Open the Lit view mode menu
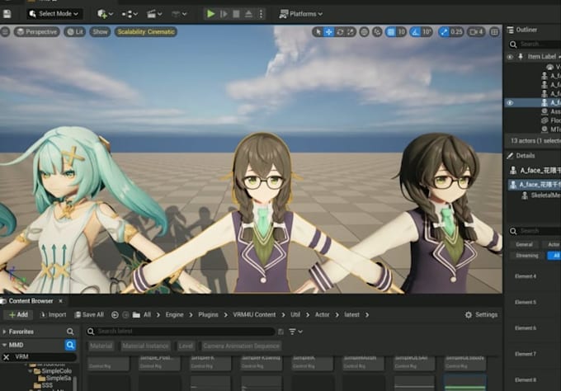The width and height of the screenshot is (561, 391). 75,32
